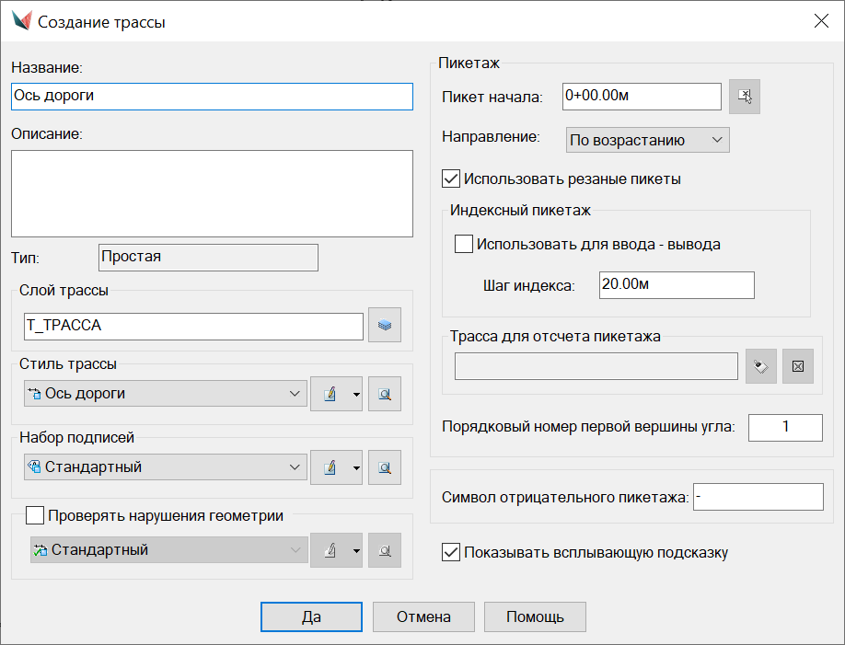This screenshot has width=845, height=645.
Task: Click the Название text field
Action: coord(212,96)
